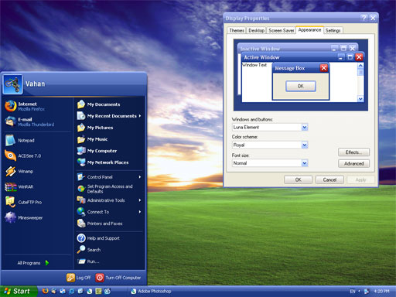Viewport: 396px width, 297px height.
Task: Open Help and Support
Action: (x=109, y=238)
